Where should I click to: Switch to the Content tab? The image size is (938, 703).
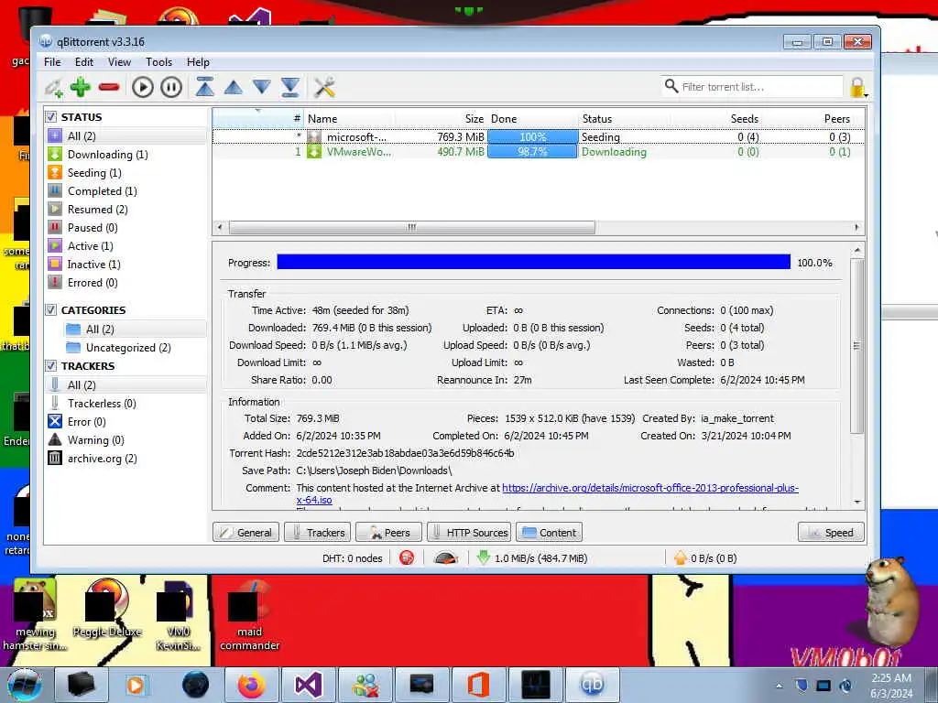coord(549,532)
